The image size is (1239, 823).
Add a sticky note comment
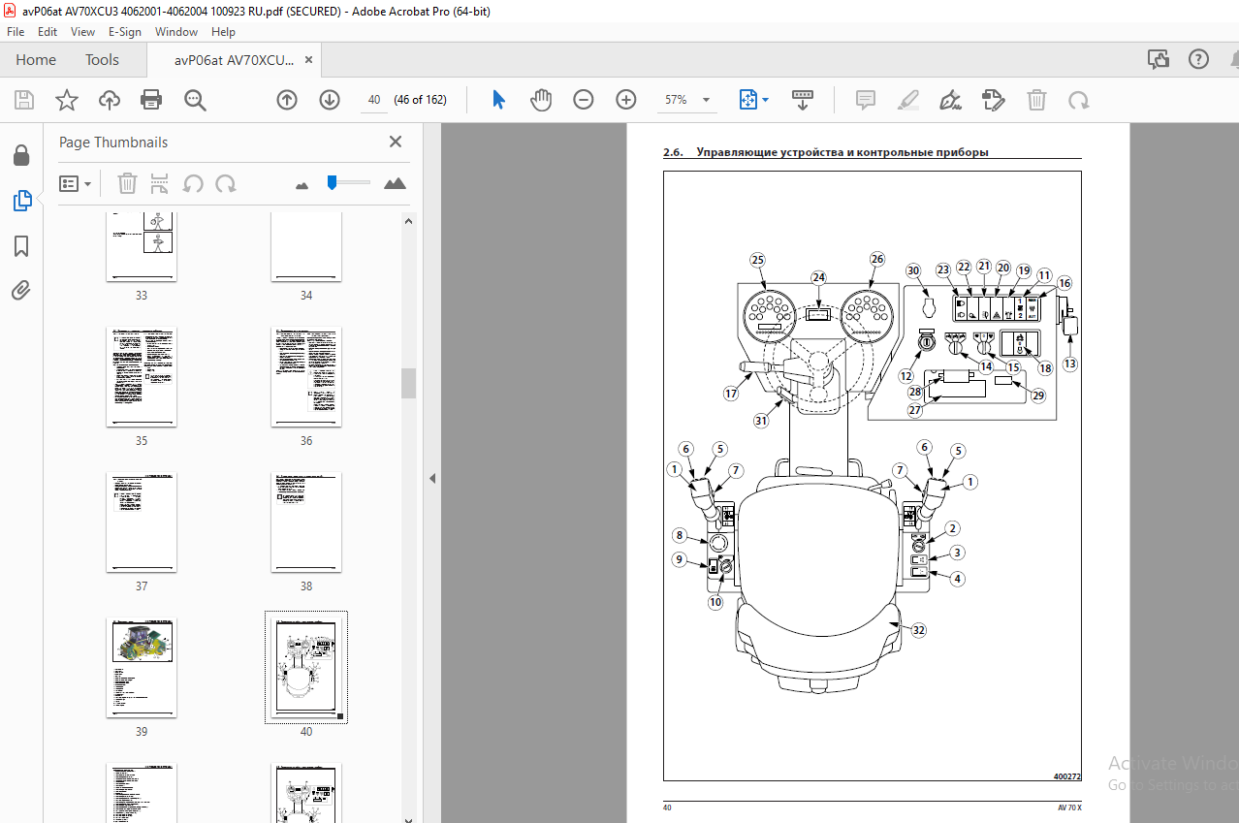pos(865,100)
